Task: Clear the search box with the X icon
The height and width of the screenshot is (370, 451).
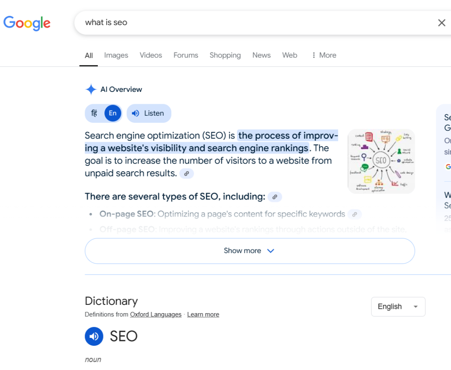Action: (441, 23)
